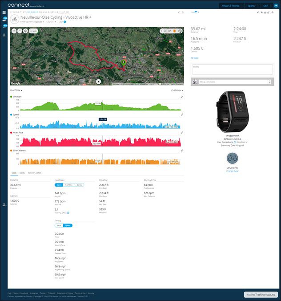Open Event Type Uncategorized dropdown
The image size is (281, 301).
[32, 22]
